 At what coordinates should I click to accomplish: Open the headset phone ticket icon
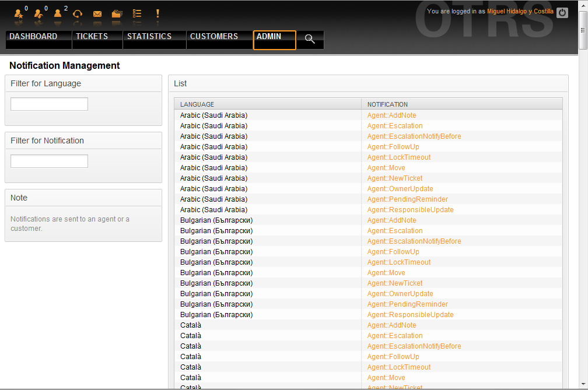coord(78,13)
